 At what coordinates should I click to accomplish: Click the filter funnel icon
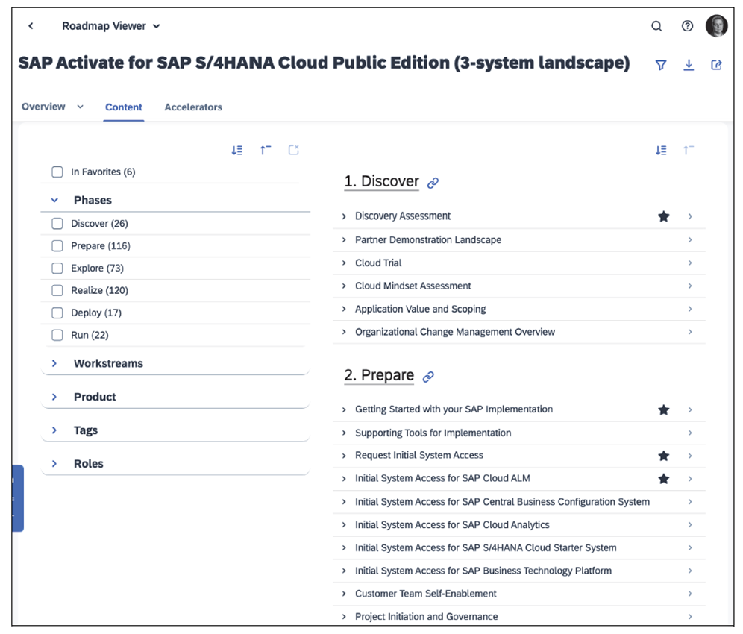660,65
